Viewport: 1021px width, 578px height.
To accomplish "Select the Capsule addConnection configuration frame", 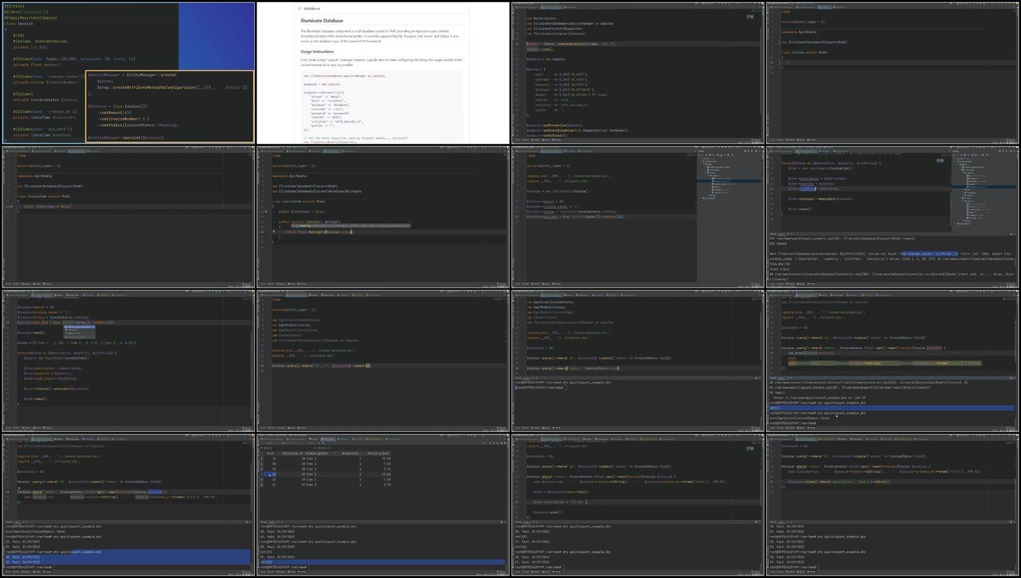I will tap(637, 73).
